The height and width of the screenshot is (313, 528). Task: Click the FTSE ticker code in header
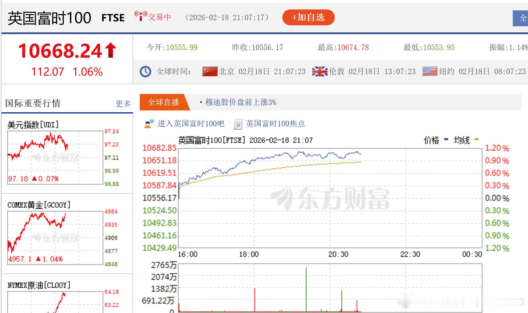tap(113, 18)
